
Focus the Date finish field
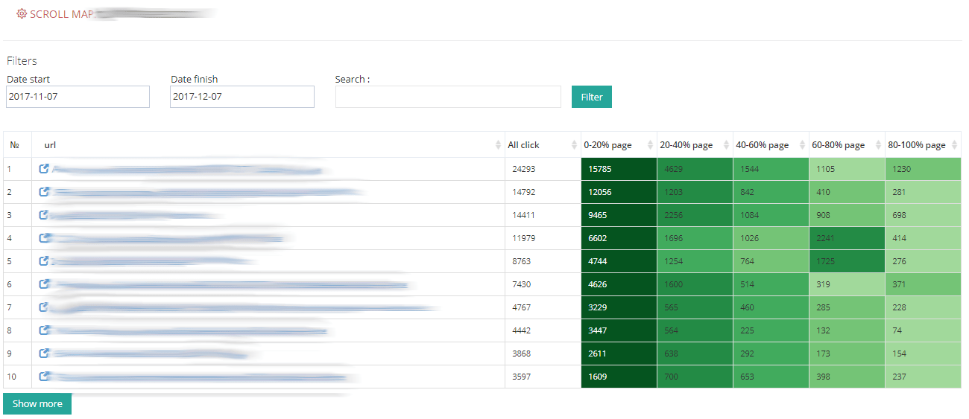coord(242,97)
